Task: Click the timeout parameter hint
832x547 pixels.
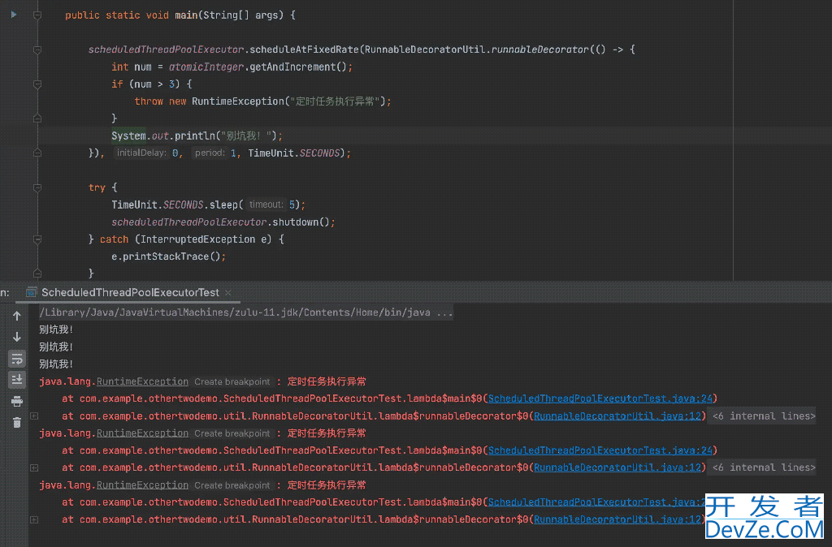Action: 266,205
